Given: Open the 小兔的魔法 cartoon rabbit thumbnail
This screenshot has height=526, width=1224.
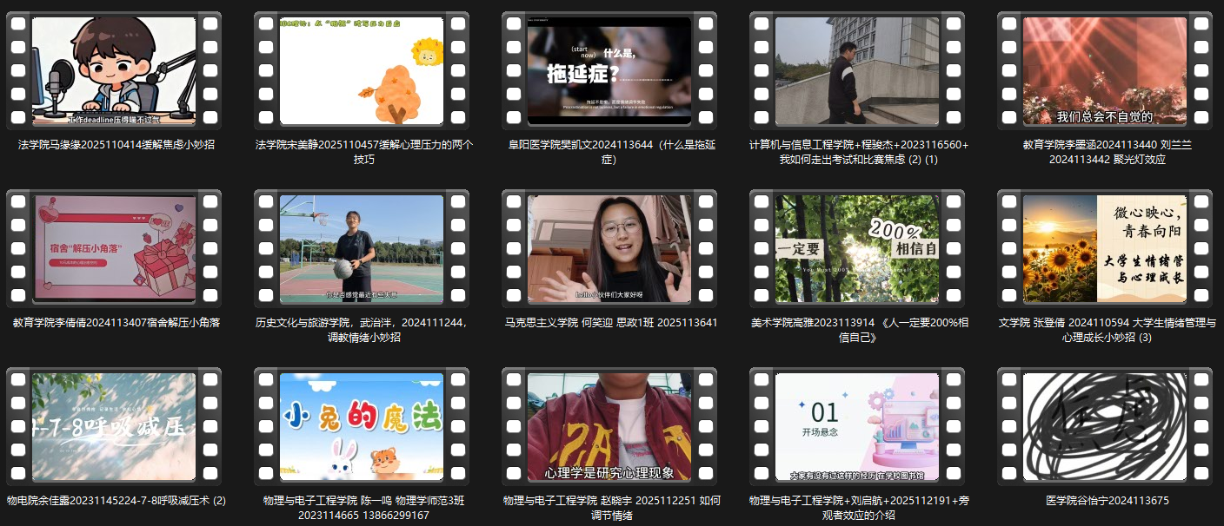Looking at the screenshot, I should [362, 426].
